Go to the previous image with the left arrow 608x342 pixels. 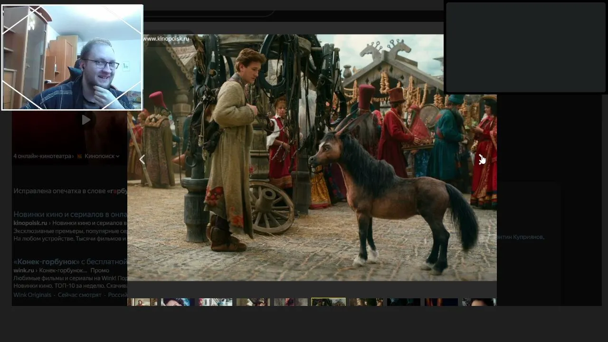[x=142, y=160]
